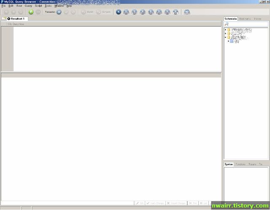This screenshot has height=210, width=270.
Task: Open the View menu
Action: pos(19,5)
